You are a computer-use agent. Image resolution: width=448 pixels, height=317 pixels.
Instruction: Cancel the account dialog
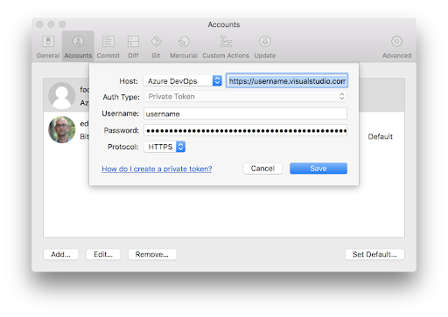coord(262,169)
